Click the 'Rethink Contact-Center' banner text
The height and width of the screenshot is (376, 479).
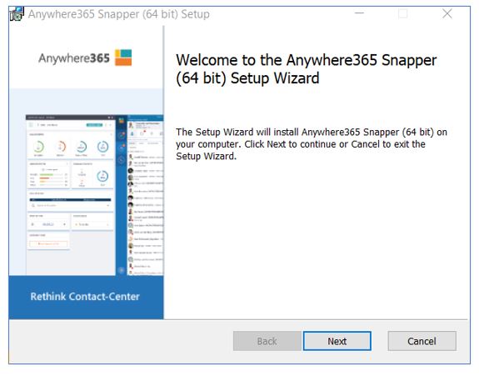85,297
